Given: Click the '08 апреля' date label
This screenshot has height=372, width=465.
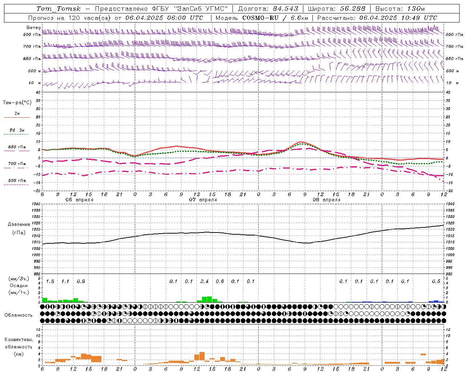Looking at the screenshot, I should pyautogui.click(x=326, y=200).
